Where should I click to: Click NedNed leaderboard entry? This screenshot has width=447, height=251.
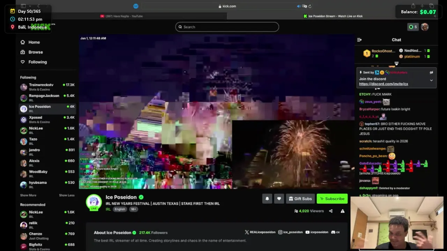coord(415,51)
